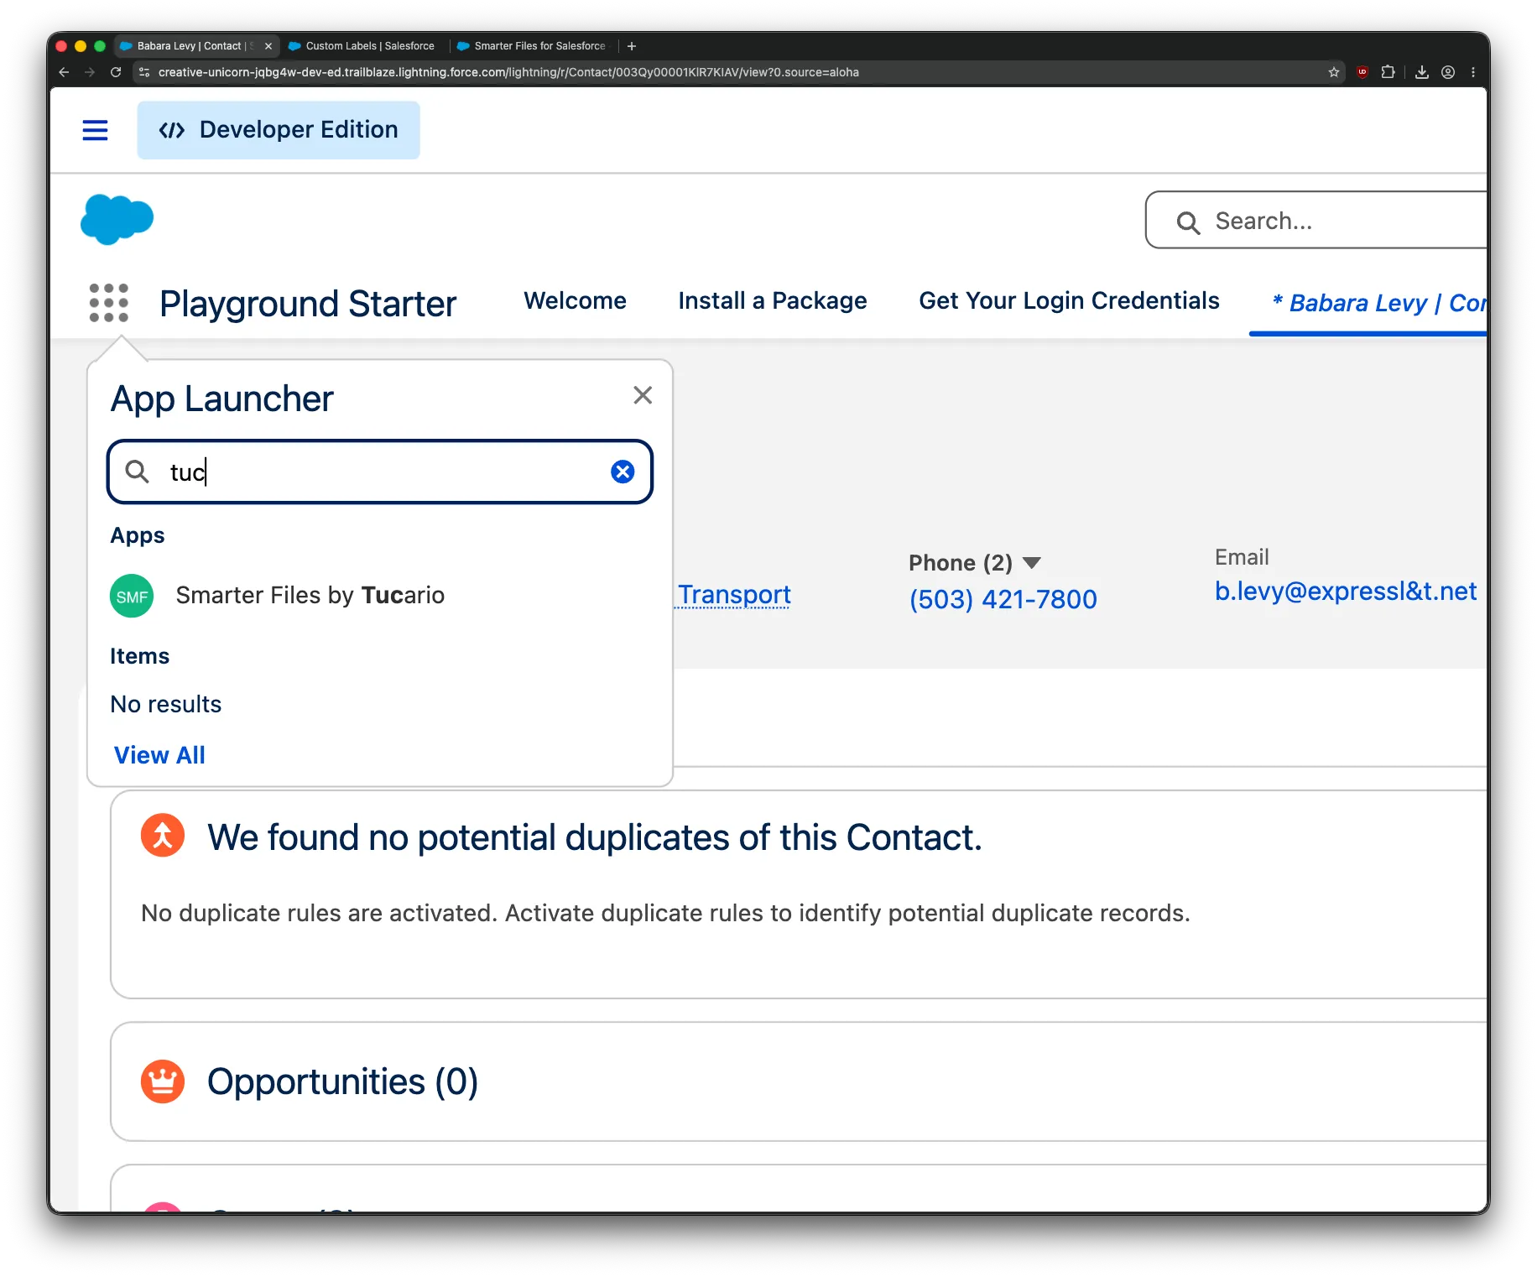The width and height of the screenshot is (1537, 1277).
Task: Expand the Phone (2) dropdown arrow
Action: click(x=1032, y=562)
